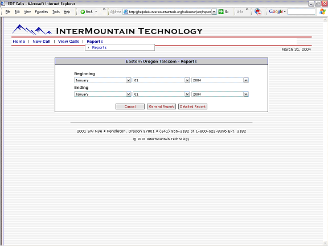
Task: Click the Cancel button
Action: click(130, 106)
